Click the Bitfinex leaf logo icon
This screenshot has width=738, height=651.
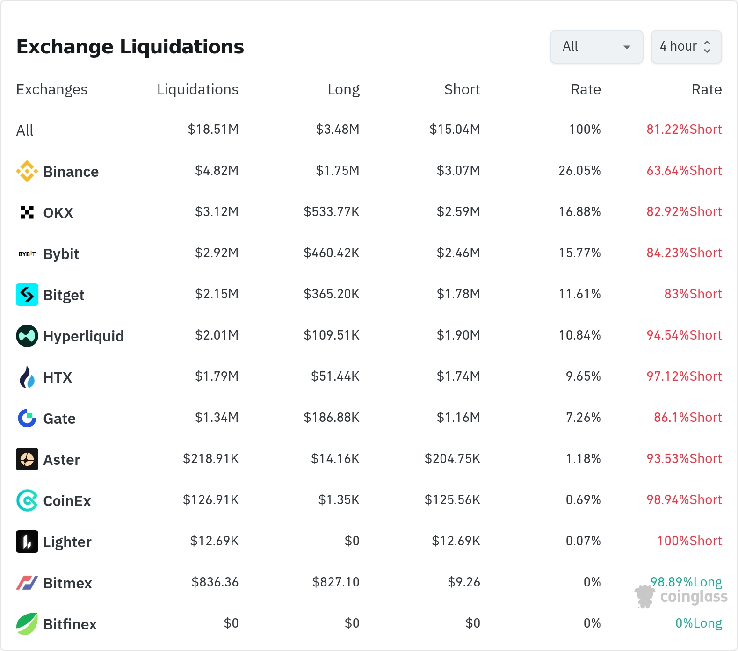[x=27, y=624]
